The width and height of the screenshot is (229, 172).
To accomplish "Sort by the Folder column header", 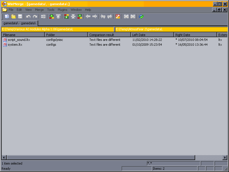I will point(66,35).
